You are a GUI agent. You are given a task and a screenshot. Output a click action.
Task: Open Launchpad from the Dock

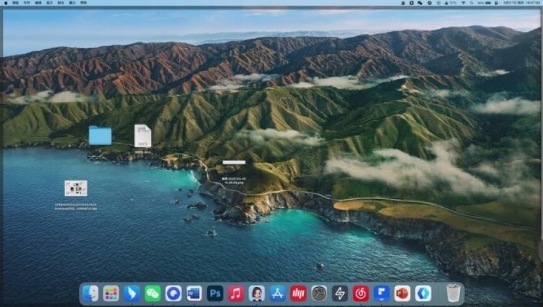click(x=111, y=293)
